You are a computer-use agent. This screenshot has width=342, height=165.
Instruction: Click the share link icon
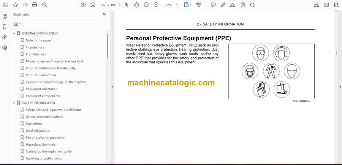[316, 5]
